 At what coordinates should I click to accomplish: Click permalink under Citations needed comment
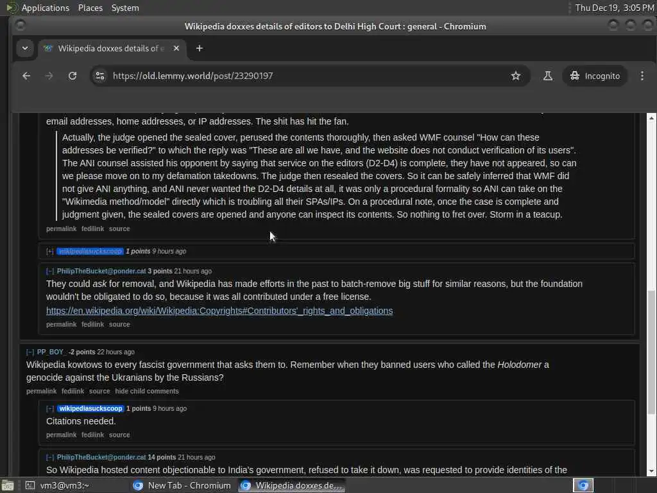click(x=61, y=435)
